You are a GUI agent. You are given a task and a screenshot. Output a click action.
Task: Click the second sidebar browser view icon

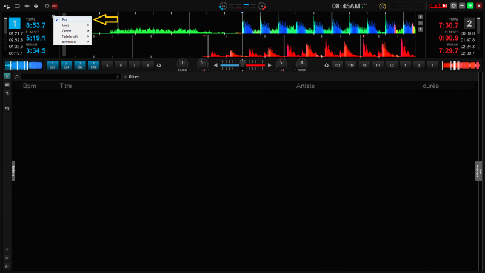pyautogui.click(x=7, y=85)
